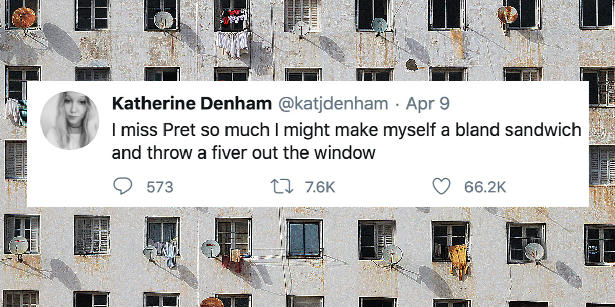Click the 573 replies count
Image resolution: width=615 pixels, height=307 pixels.
click(160, 187)
